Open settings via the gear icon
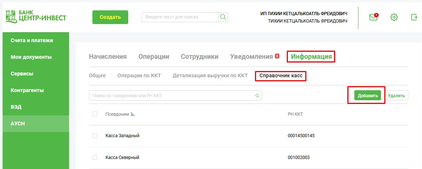Viewport: 422px width, 169px height. point(394,17)
